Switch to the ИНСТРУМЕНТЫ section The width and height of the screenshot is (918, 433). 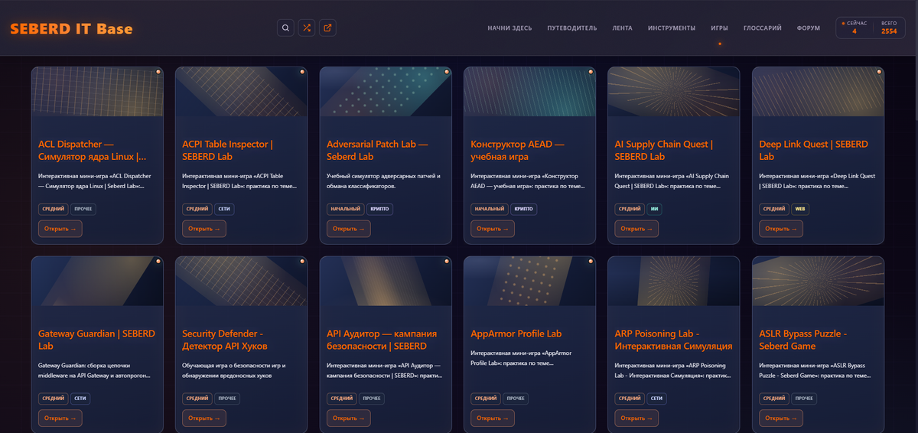[671, 28]
